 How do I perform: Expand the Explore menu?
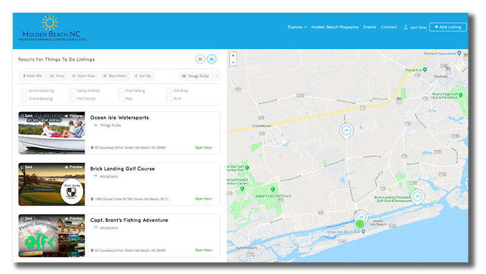pos(297,27)
